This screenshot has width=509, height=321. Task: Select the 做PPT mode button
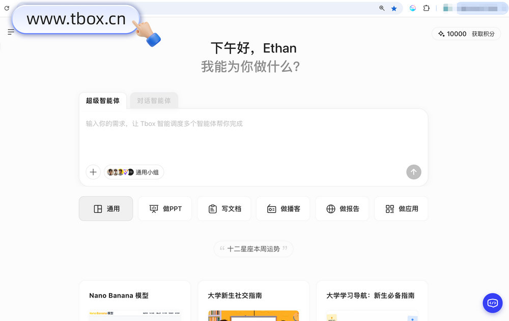coord(165,209)
